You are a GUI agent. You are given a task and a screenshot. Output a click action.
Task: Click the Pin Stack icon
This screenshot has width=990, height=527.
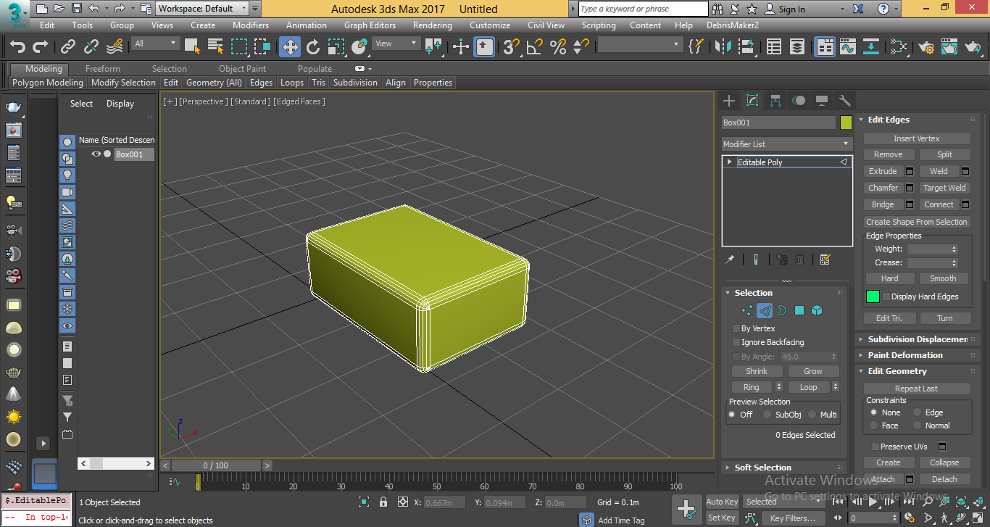coord(731,260)
